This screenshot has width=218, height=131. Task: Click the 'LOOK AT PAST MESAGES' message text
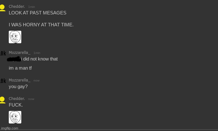38,13
